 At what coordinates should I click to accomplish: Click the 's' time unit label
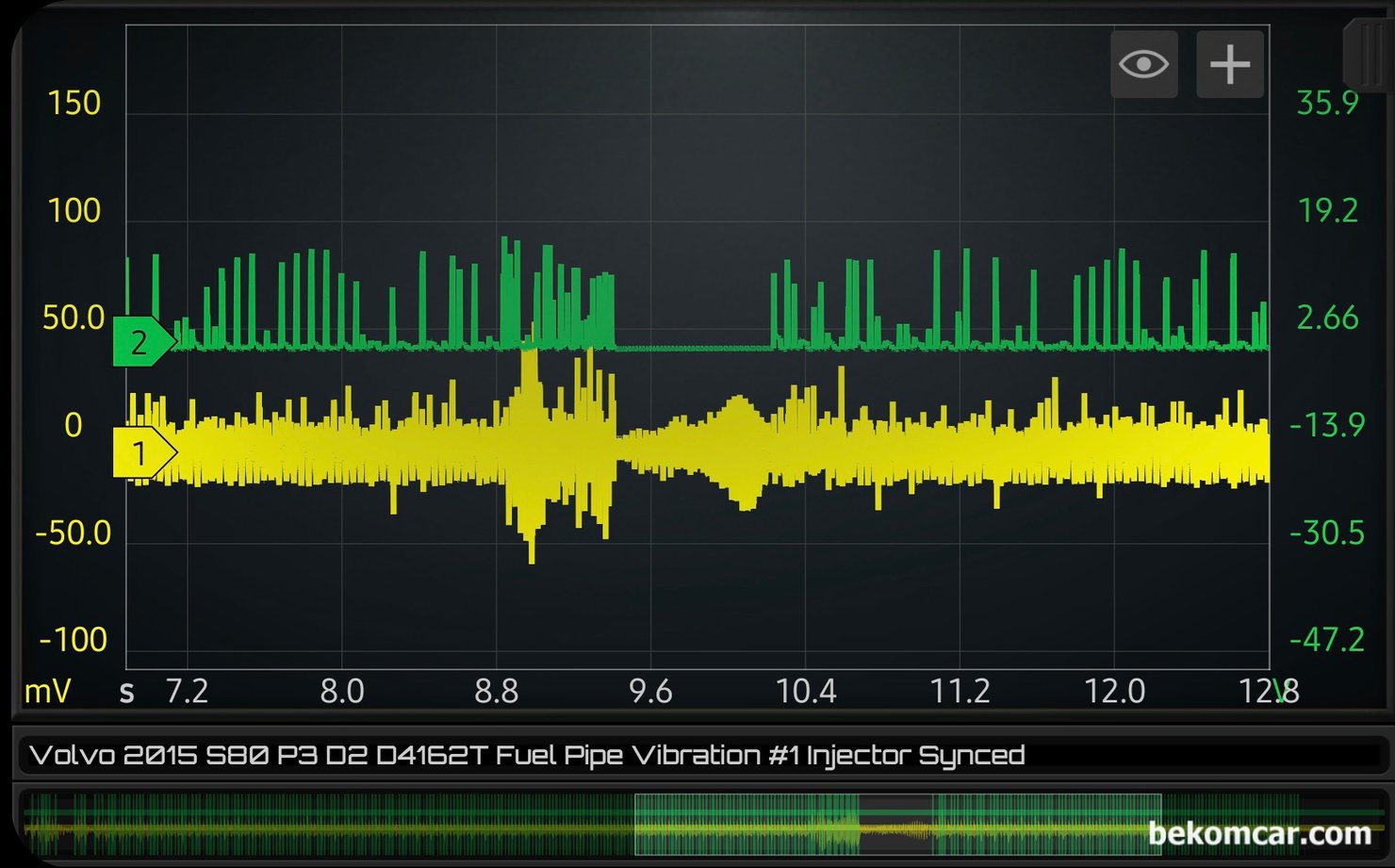pos(127,692)
